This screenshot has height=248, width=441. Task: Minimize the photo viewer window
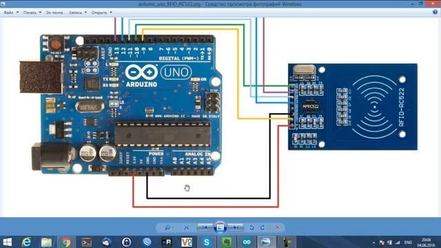pyautogui.click(x=412, y=3)
